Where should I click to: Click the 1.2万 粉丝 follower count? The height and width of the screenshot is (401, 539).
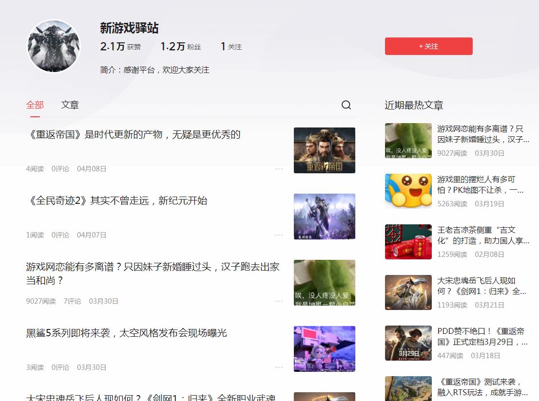click(180, 46)
